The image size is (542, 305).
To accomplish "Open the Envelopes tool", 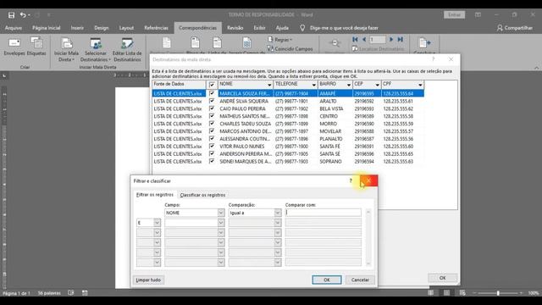I will (14, 47).
